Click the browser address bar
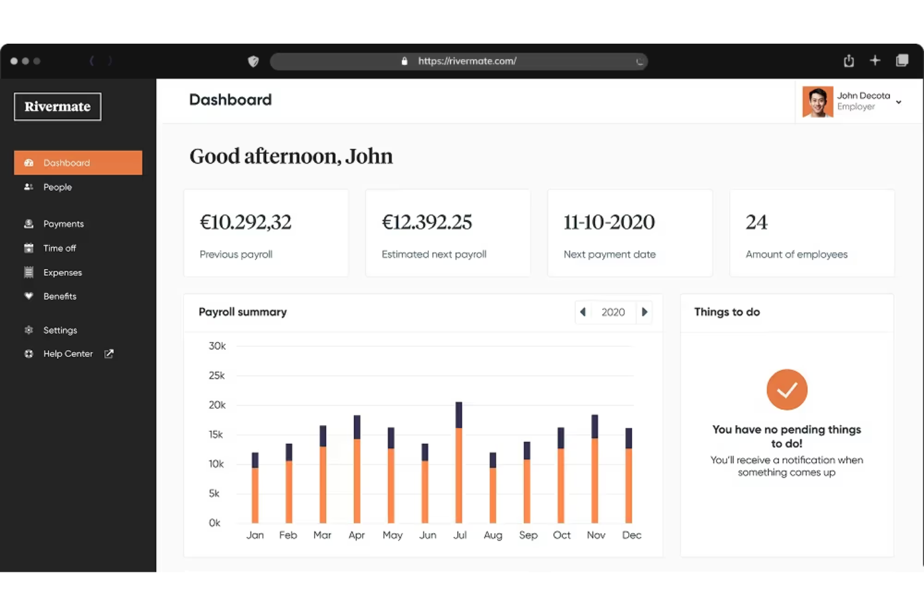This screenshot has width=924, height=616. coord(460,61)
